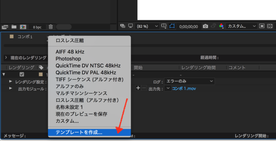This screenshot has height=141, width=276.
Task: Click the always preview this view icon
Action: (x=123, y=26)
